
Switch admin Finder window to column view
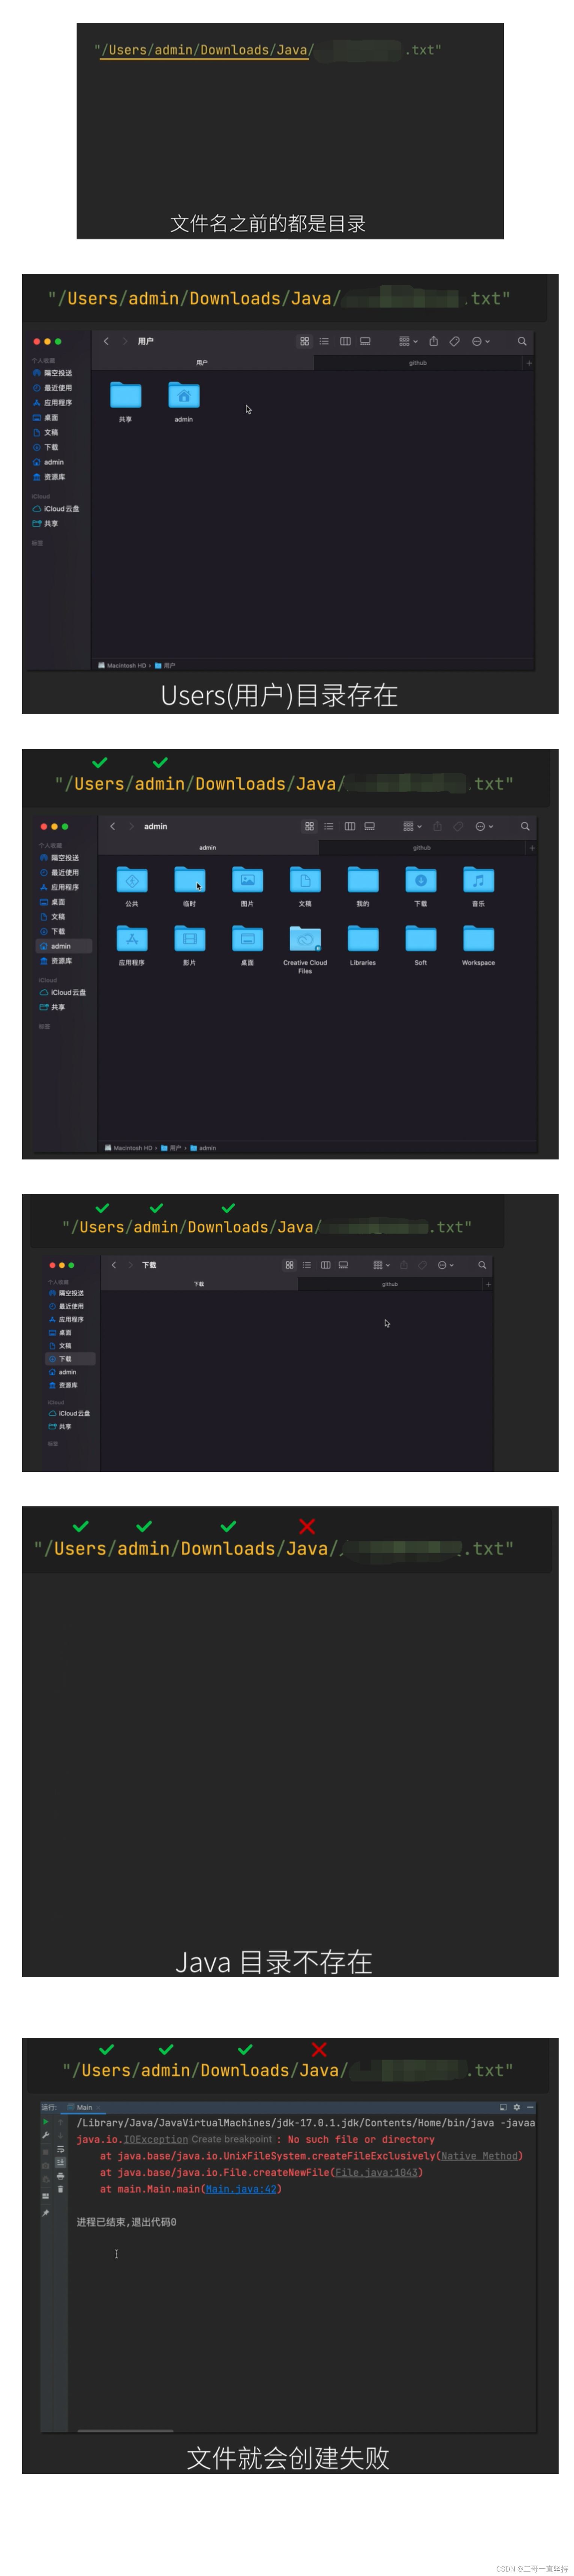coord(350,826)
